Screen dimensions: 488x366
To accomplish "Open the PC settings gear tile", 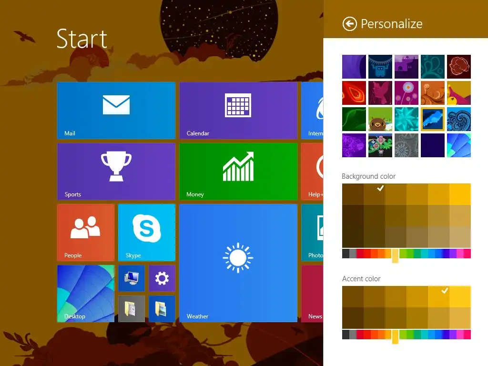I will 162,278.
